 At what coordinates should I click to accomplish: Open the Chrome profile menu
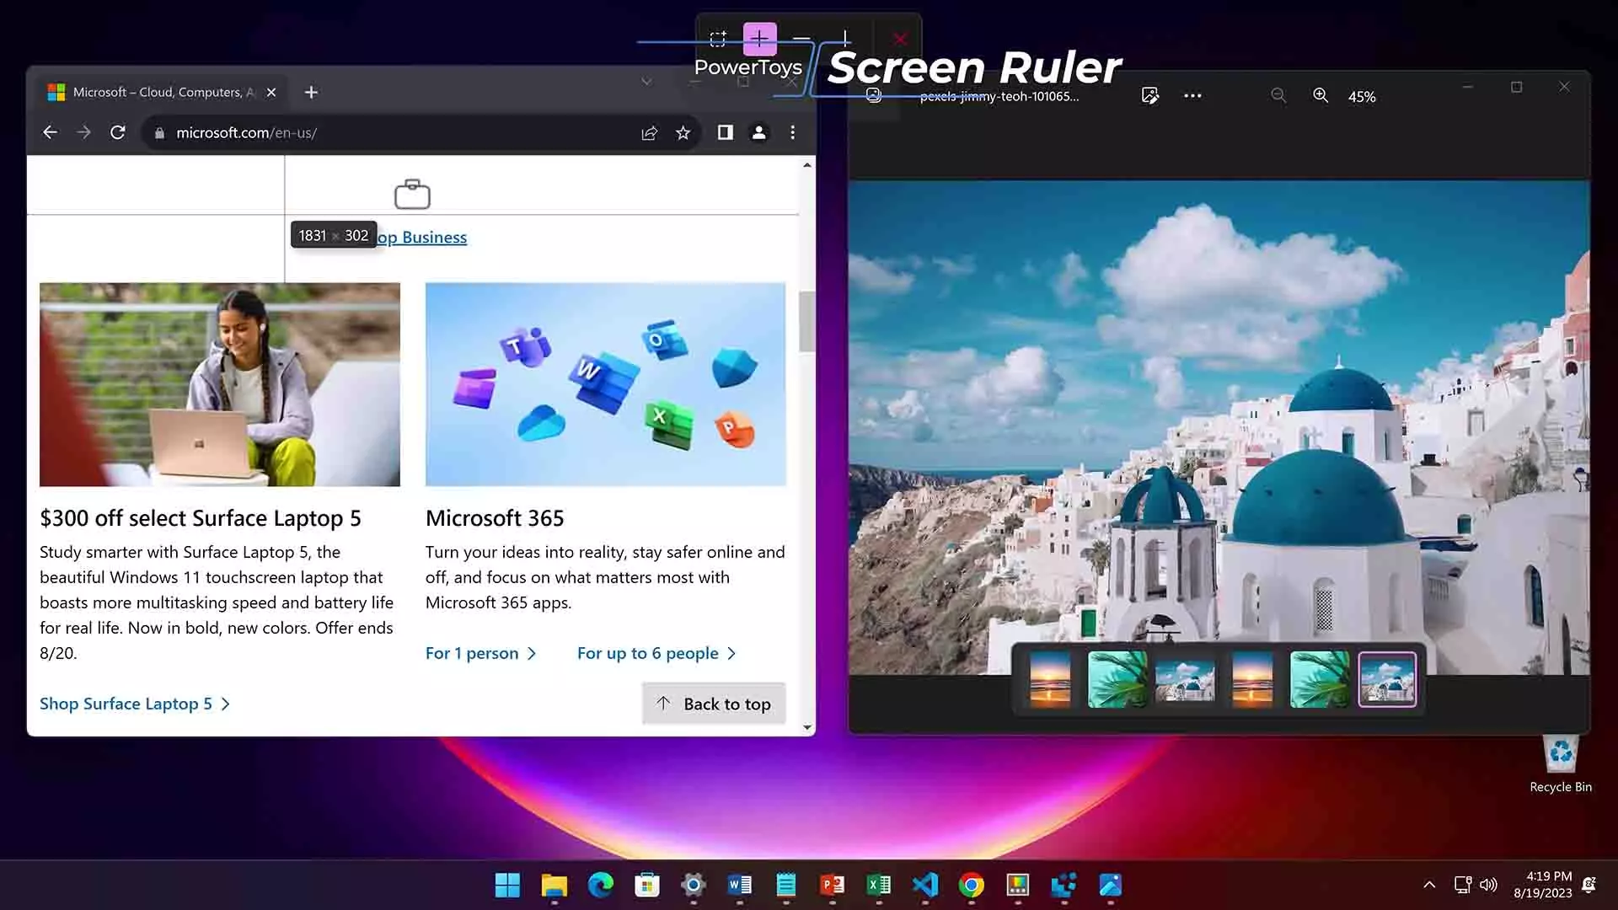click(758, 132)
